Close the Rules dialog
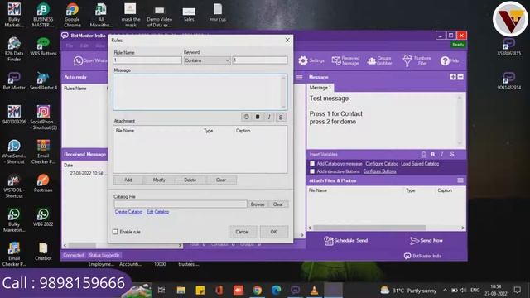The height and width of the screenshot is (298, 530). 287,41
